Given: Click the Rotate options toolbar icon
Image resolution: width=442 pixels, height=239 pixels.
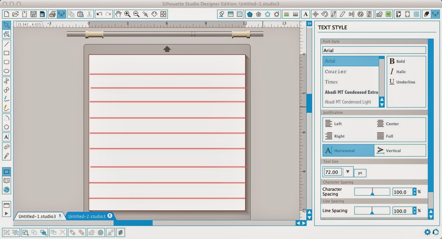Looking at the screenshot, I should (x=325, y=14).
